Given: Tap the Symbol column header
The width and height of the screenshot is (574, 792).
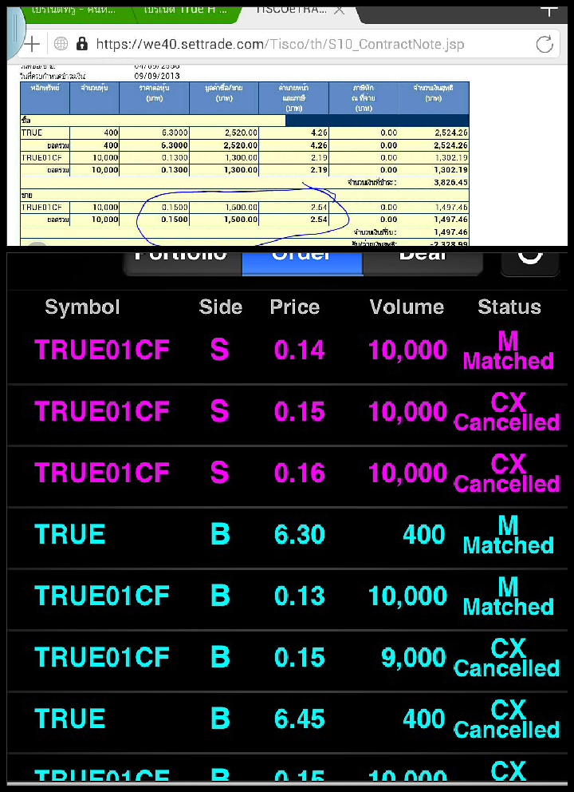Looking at the screenshot, I should coord(82,307).
